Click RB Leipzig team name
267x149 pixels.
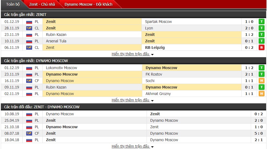coord(155,48)
